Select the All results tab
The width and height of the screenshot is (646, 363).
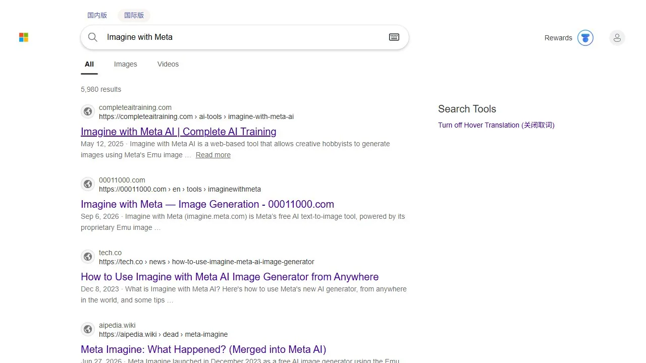point(89,64)
